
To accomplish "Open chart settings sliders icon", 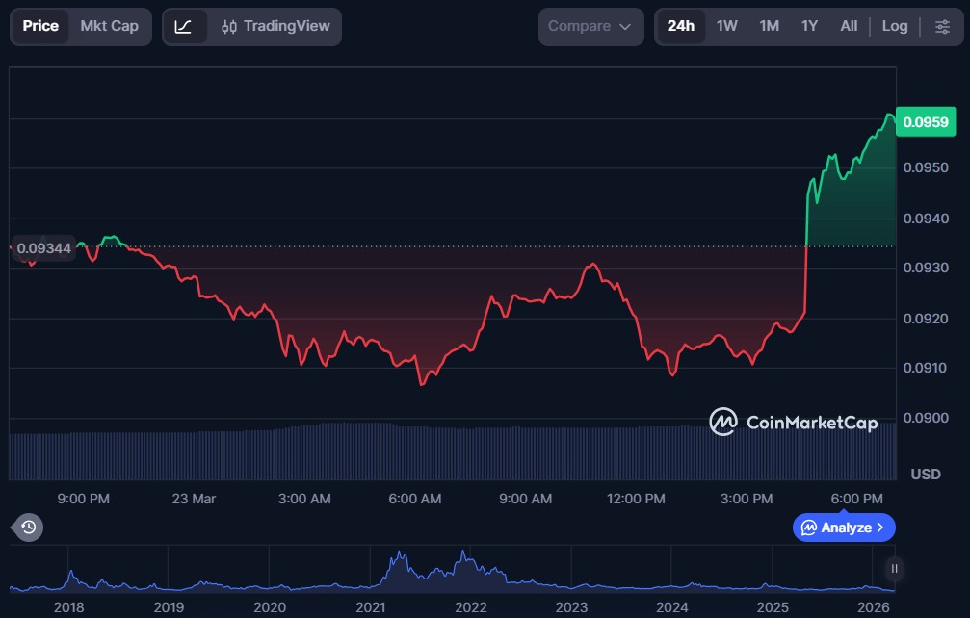I will (942, 26).
